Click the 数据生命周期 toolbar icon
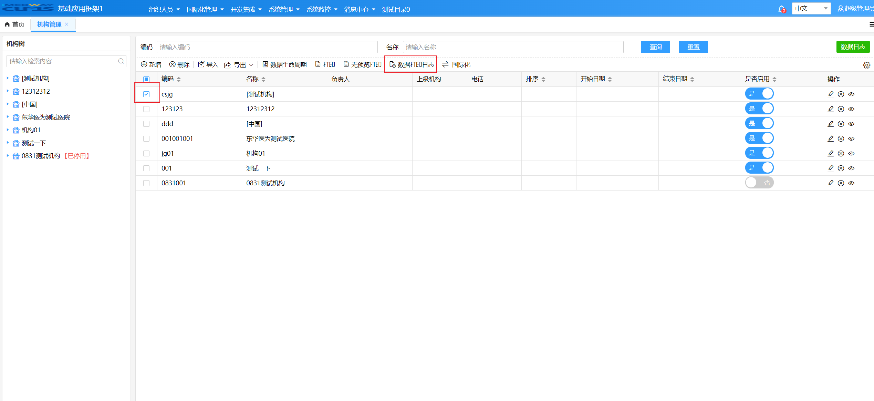 (265, 64)
